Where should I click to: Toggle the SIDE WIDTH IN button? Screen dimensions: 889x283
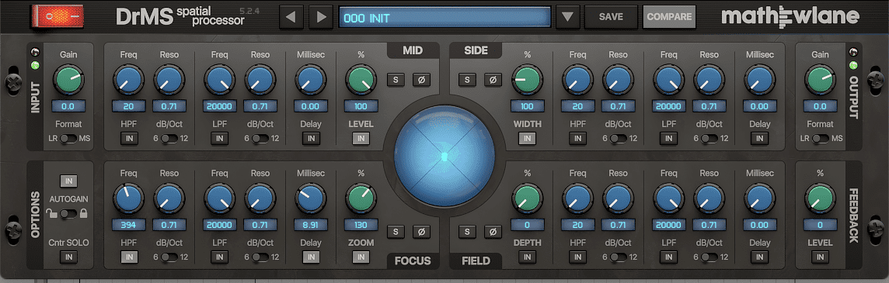(527, 139)
